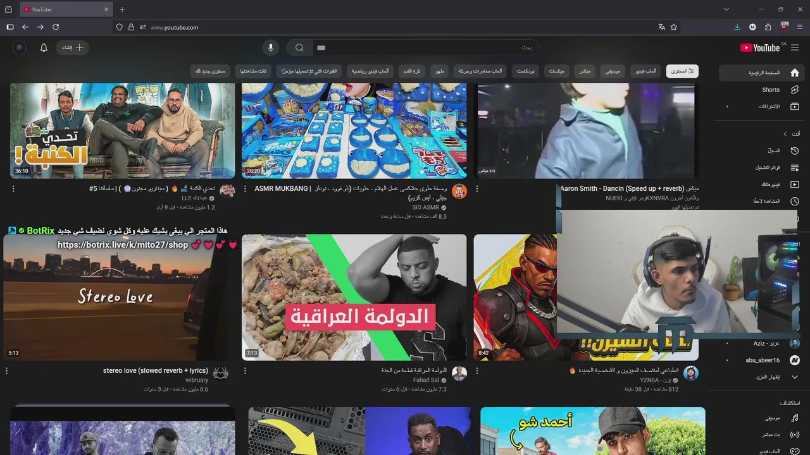The height and width of the screenshot is (455, 810).
Task: Click the voice search microphone
Action: coord(271,47)
